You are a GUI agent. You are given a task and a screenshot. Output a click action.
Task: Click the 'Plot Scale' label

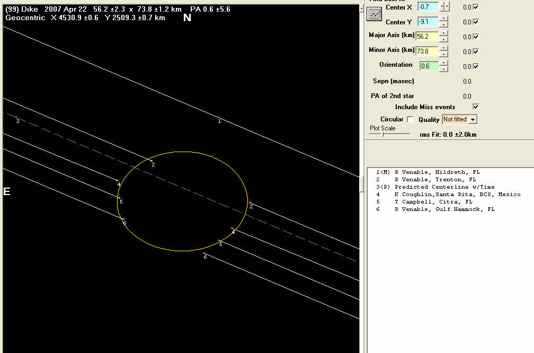382,128
